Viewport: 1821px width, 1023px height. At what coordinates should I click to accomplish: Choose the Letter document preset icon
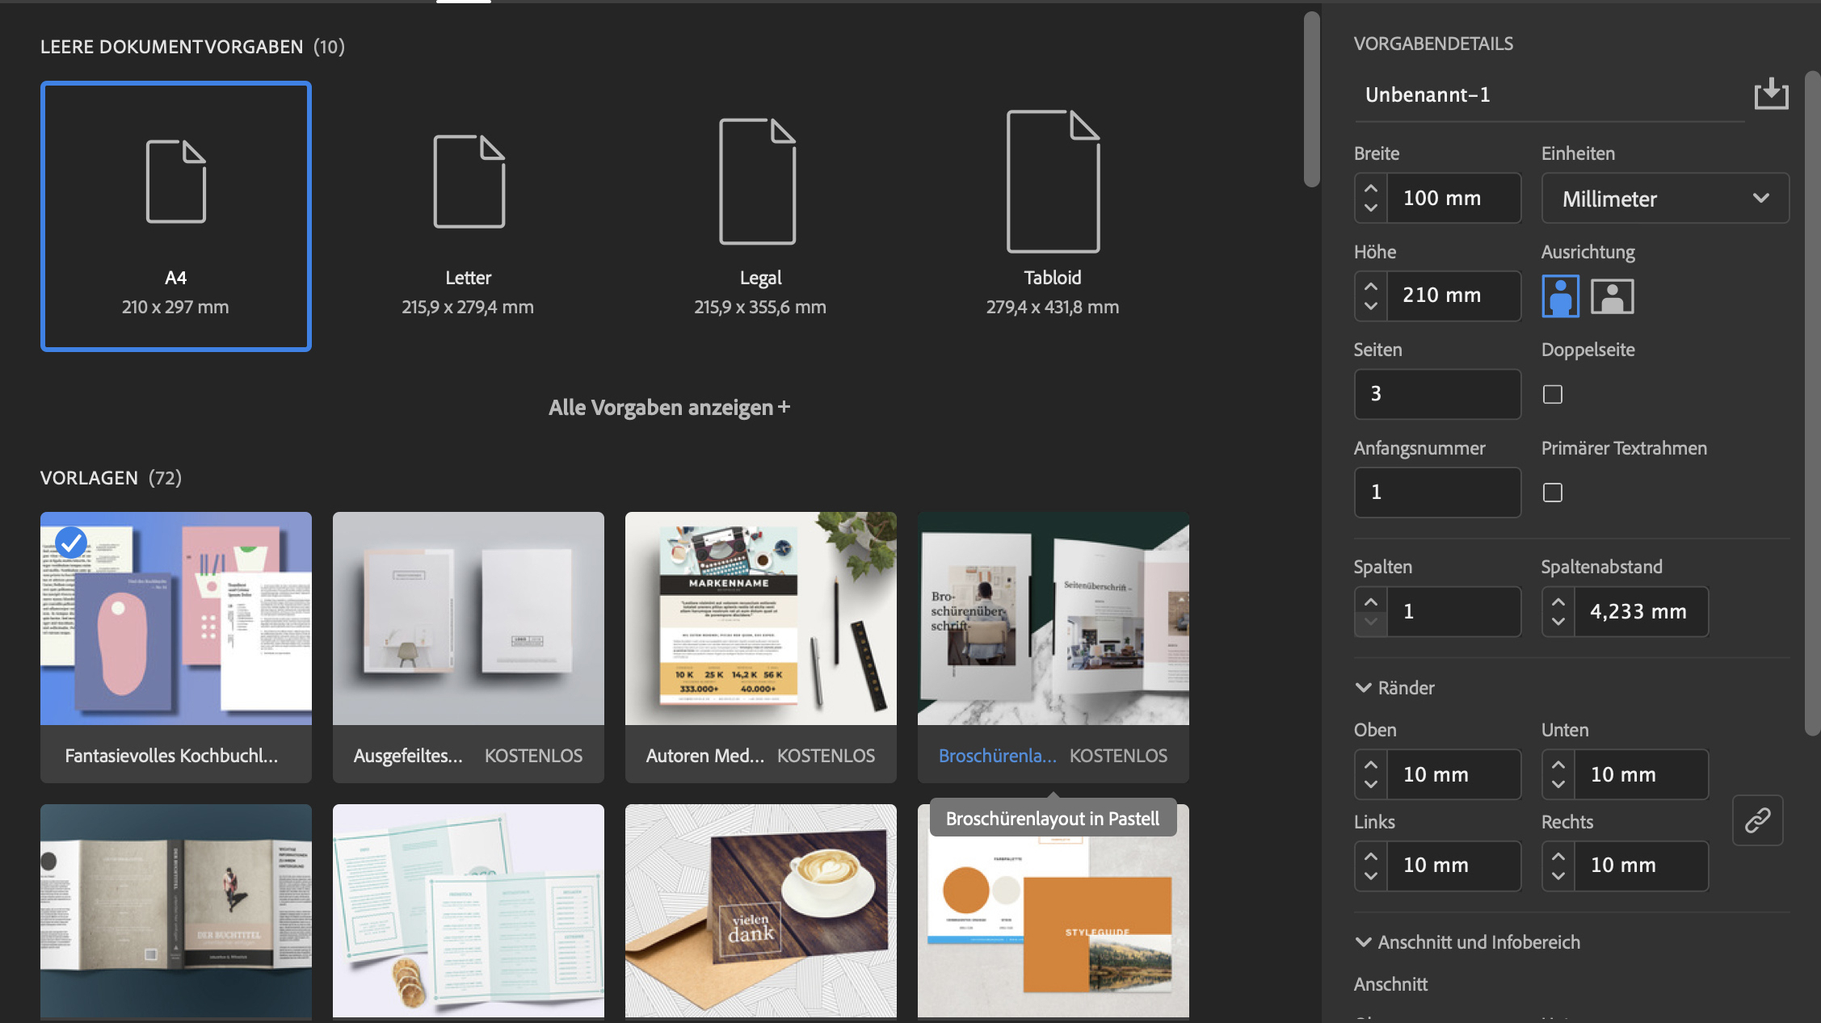(469, 182)
